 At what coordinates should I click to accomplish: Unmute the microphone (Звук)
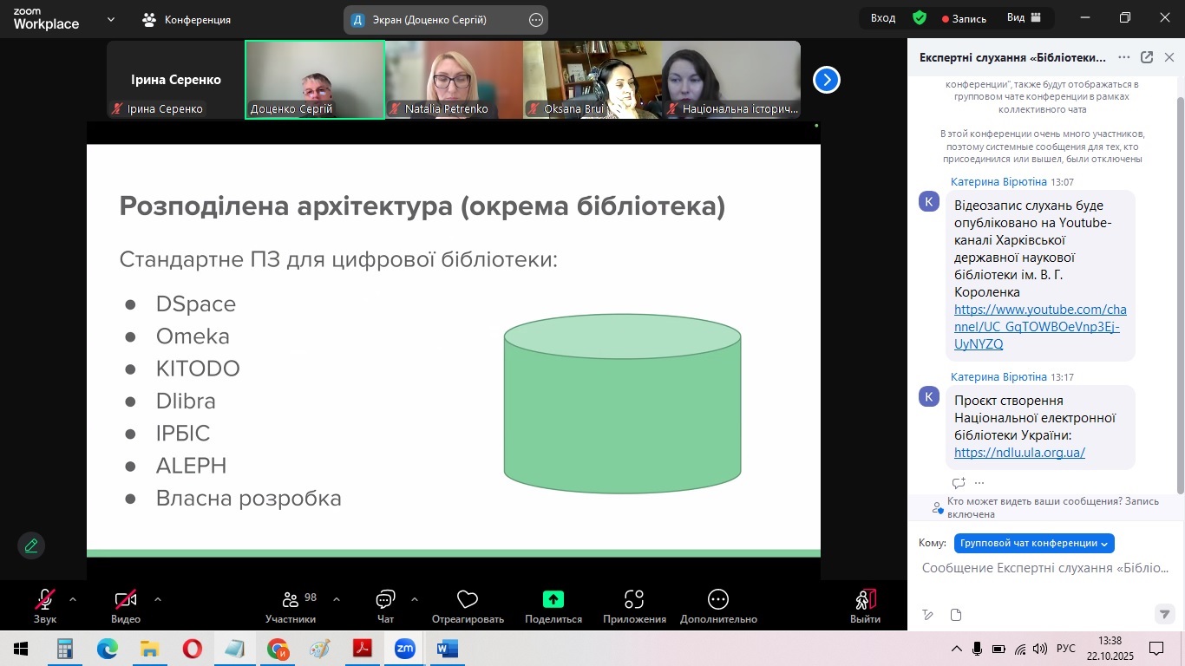tap(44, 600)
